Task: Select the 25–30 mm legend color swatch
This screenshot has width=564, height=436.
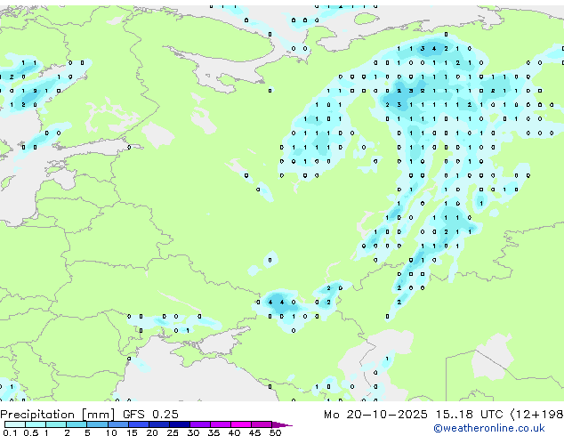Action: click(x=180, y=424)
